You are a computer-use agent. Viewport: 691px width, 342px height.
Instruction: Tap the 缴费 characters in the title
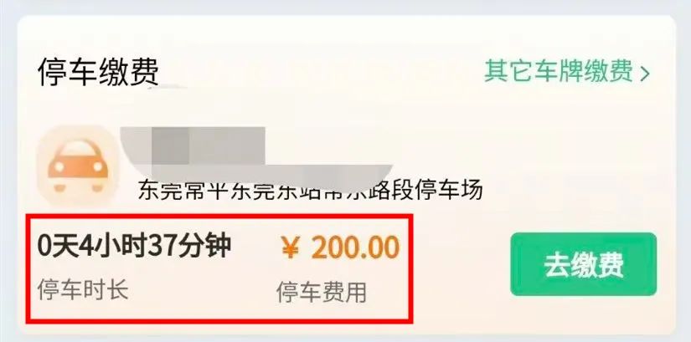129,72
